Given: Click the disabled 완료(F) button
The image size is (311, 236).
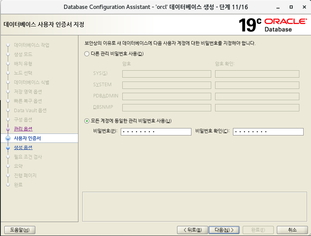Looking at the screenshot, I should pos(258,230).
